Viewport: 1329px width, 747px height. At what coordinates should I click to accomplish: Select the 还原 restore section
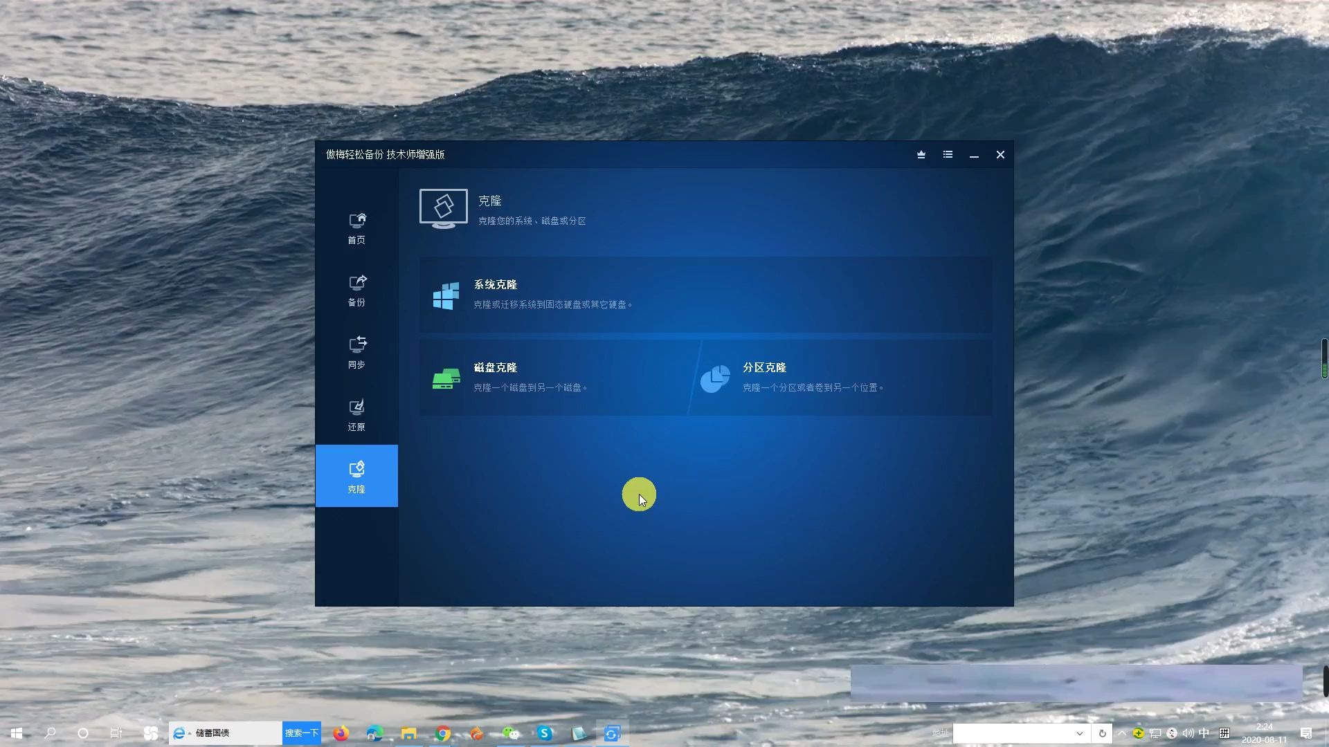[356, 415]
